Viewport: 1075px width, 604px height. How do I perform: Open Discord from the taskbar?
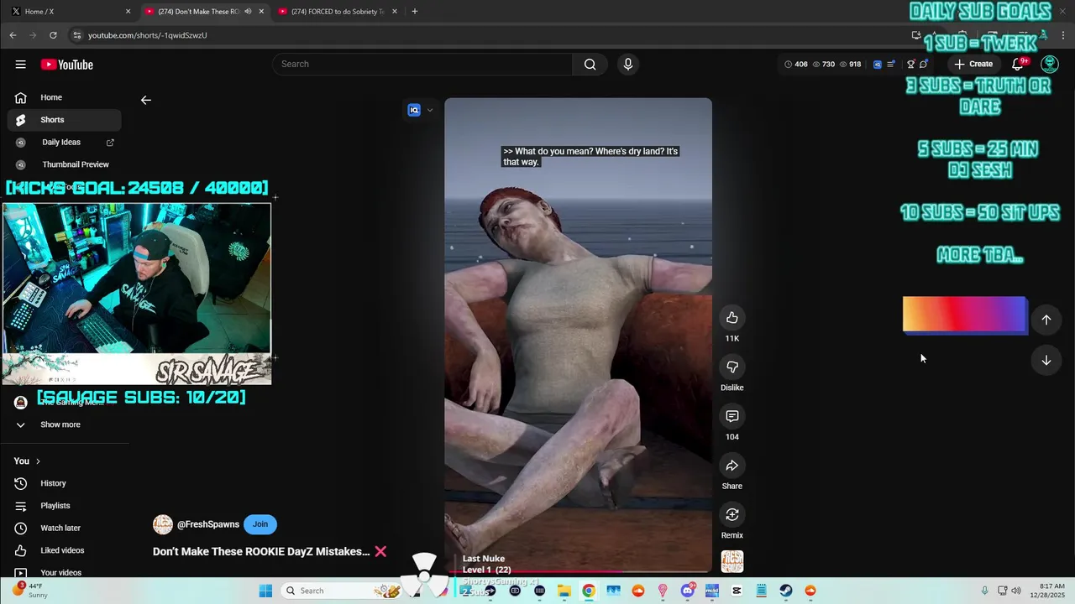(x=688, y=591)
